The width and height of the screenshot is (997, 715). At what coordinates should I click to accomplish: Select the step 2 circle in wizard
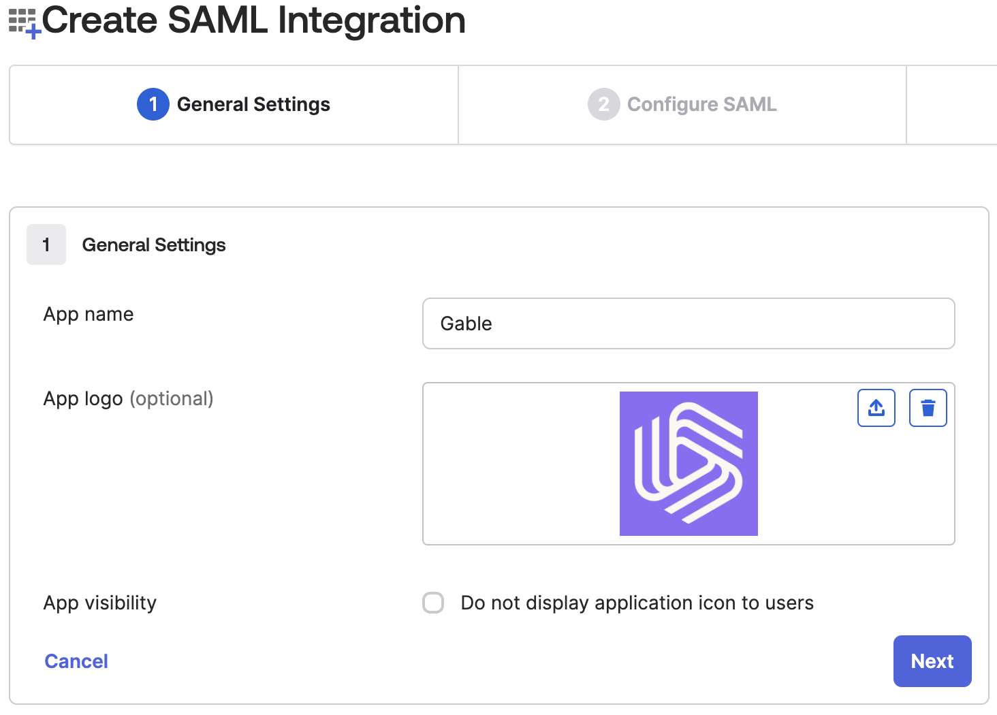click(603, 104)
